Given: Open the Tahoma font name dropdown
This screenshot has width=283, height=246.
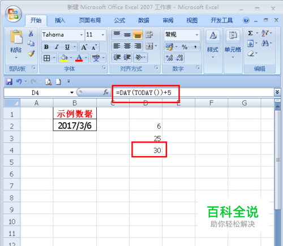Looking at the screenshot, I should coord(82,35).
